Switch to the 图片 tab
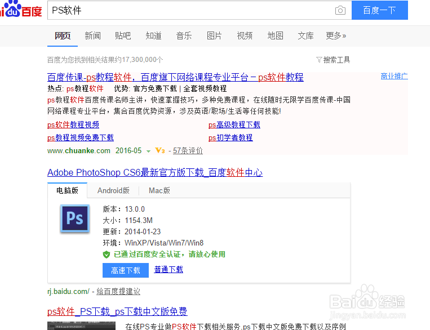430x330 pixels. coord(214,35)
